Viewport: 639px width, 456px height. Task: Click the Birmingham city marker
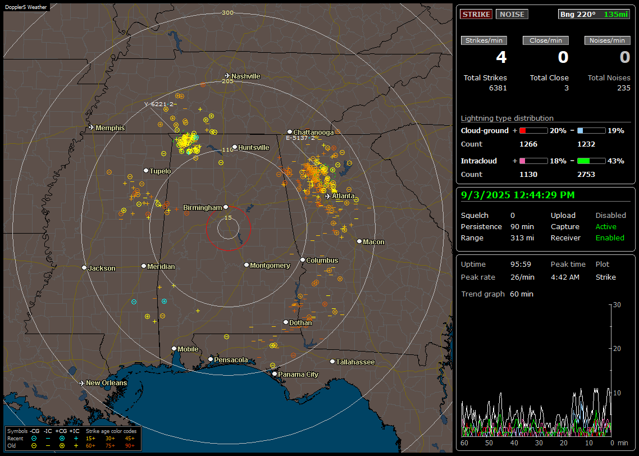[226, 207]
